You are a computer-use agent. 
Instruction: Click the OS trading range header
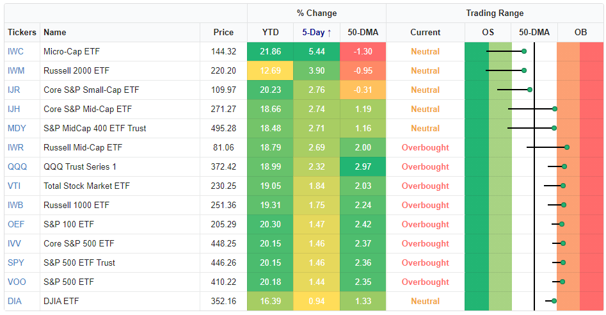[x=488, y=32]
